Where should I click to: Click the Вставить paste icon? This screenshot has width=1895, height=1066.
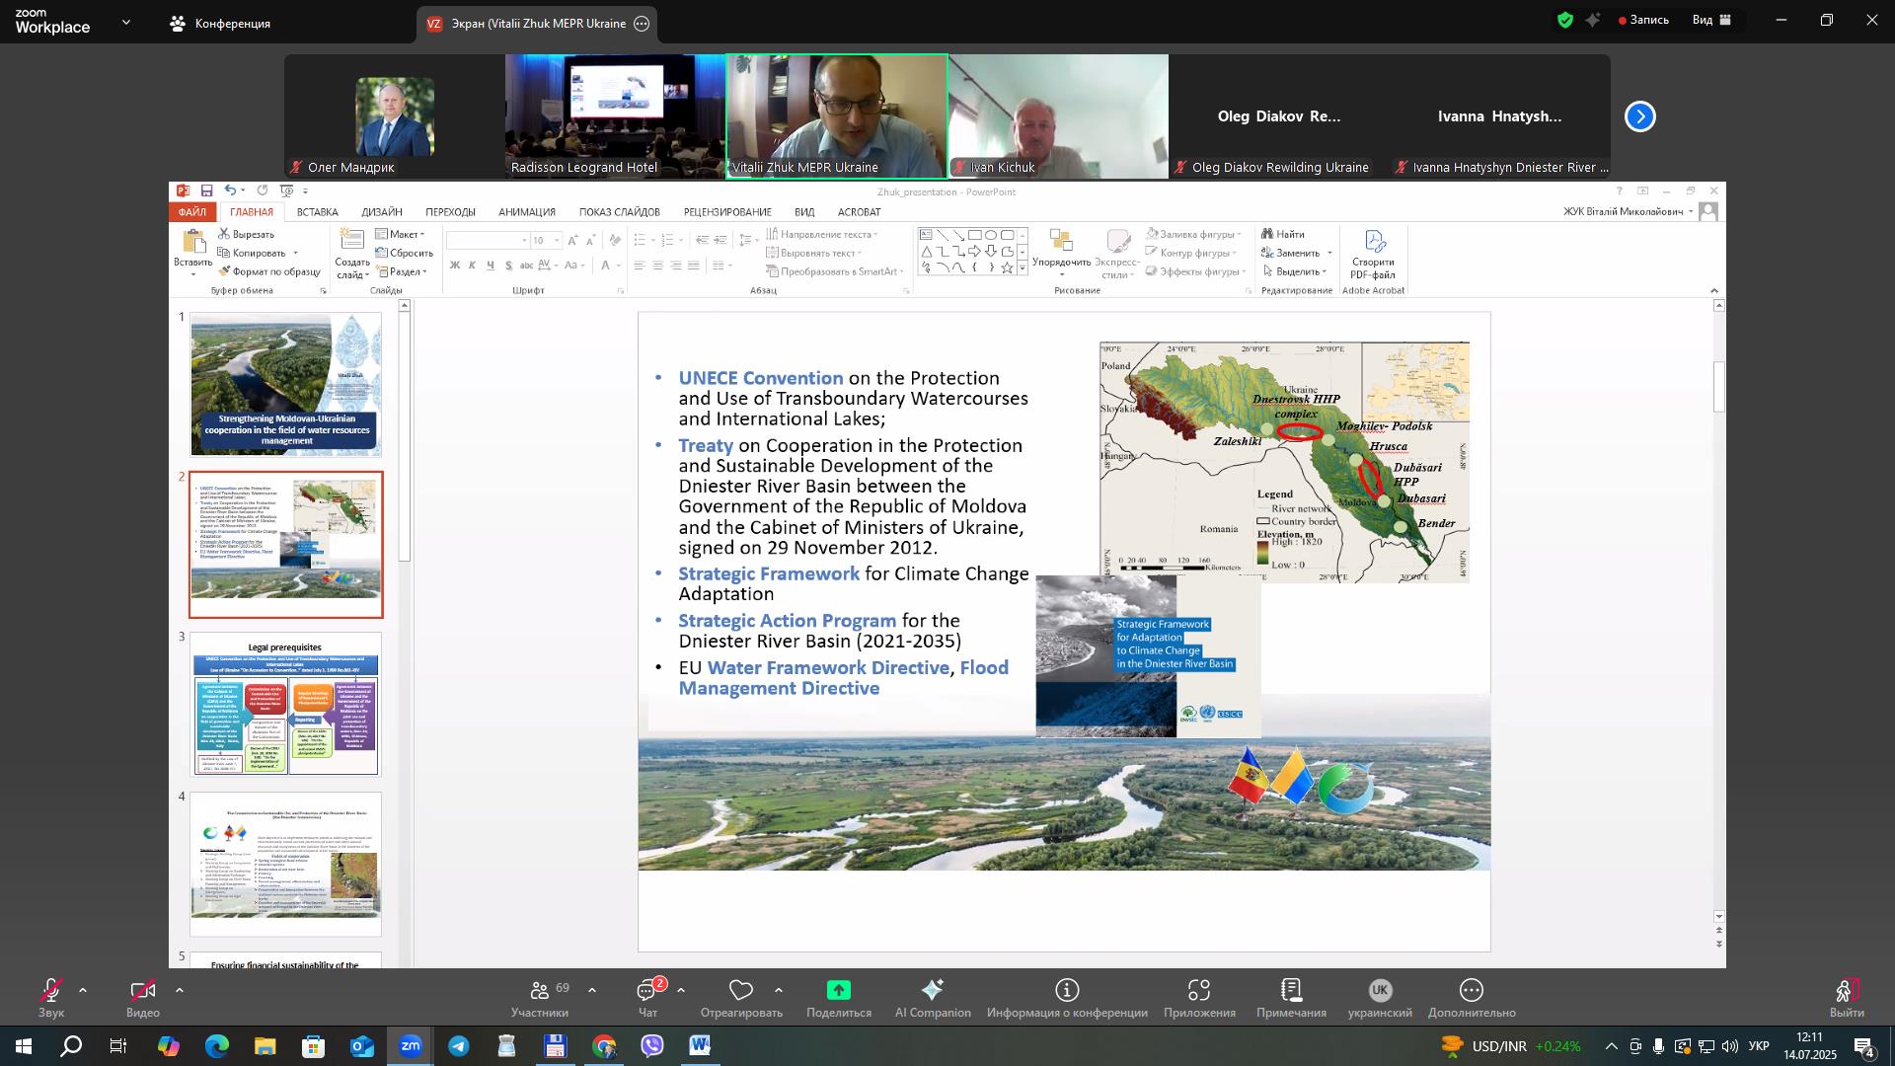(x=193, y=242)
